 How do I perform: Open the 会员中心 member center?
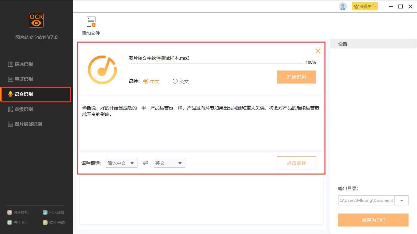(x=365, y=6)
